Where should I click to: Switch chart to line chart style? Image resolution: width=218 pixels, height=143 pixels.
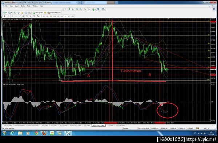tap(73, 9)
